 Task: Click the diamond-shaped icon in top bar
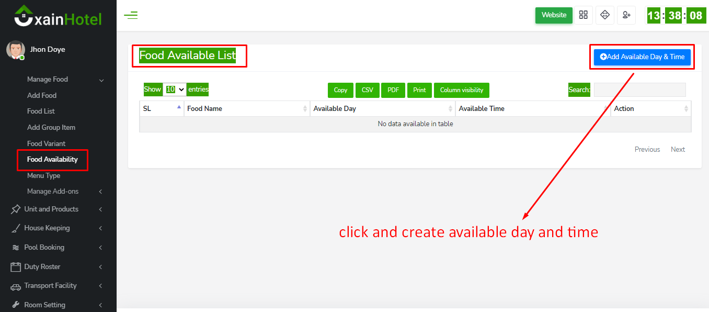605,15
